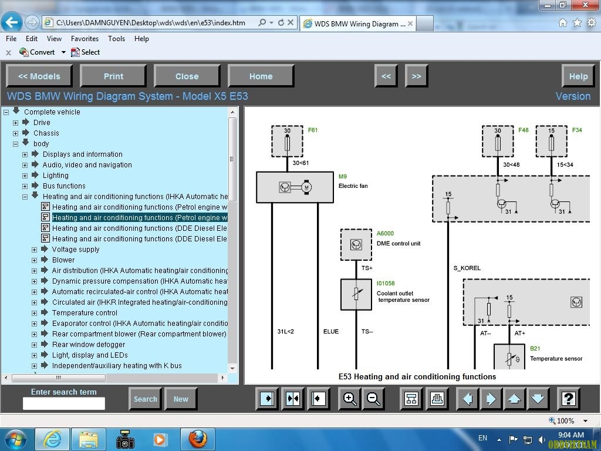This screenshot has height=451, width=601.
Task: Open the File menu
Action: pos(11,39)
